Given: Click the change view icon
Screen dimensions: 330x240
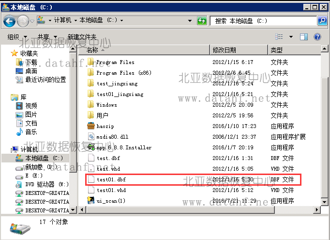Looking at the screenshot, I should click(279, 37).
